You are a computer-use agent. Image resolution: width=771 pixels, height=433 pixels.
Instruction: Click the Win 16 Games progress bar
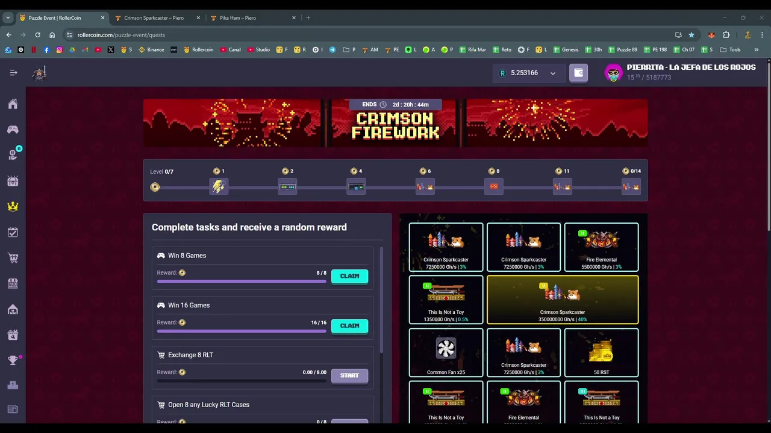(242, 331)
